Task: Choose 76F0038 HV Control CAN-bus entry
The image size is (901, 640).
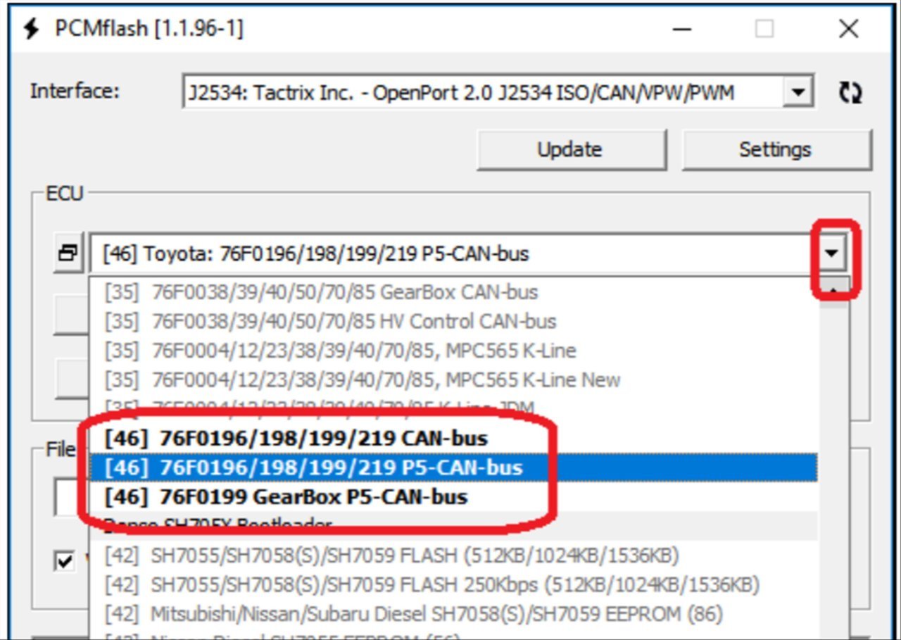Action: point(453,321)
